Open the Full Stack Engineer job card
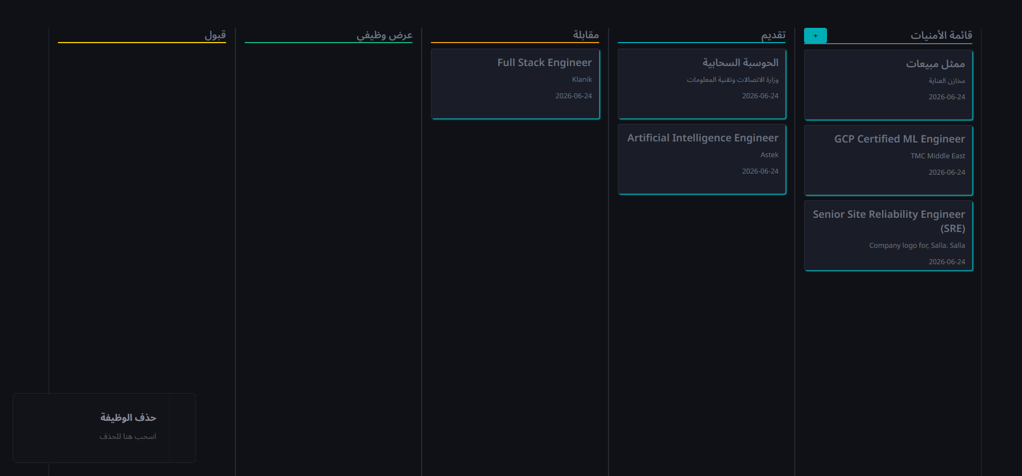This screenshot has width=1022, height=476. (x=515, y=84)
